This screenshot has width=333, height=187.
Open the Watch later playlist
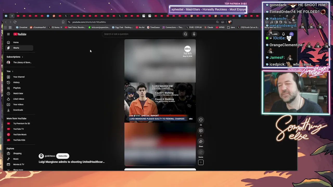[x=18, y=94]
